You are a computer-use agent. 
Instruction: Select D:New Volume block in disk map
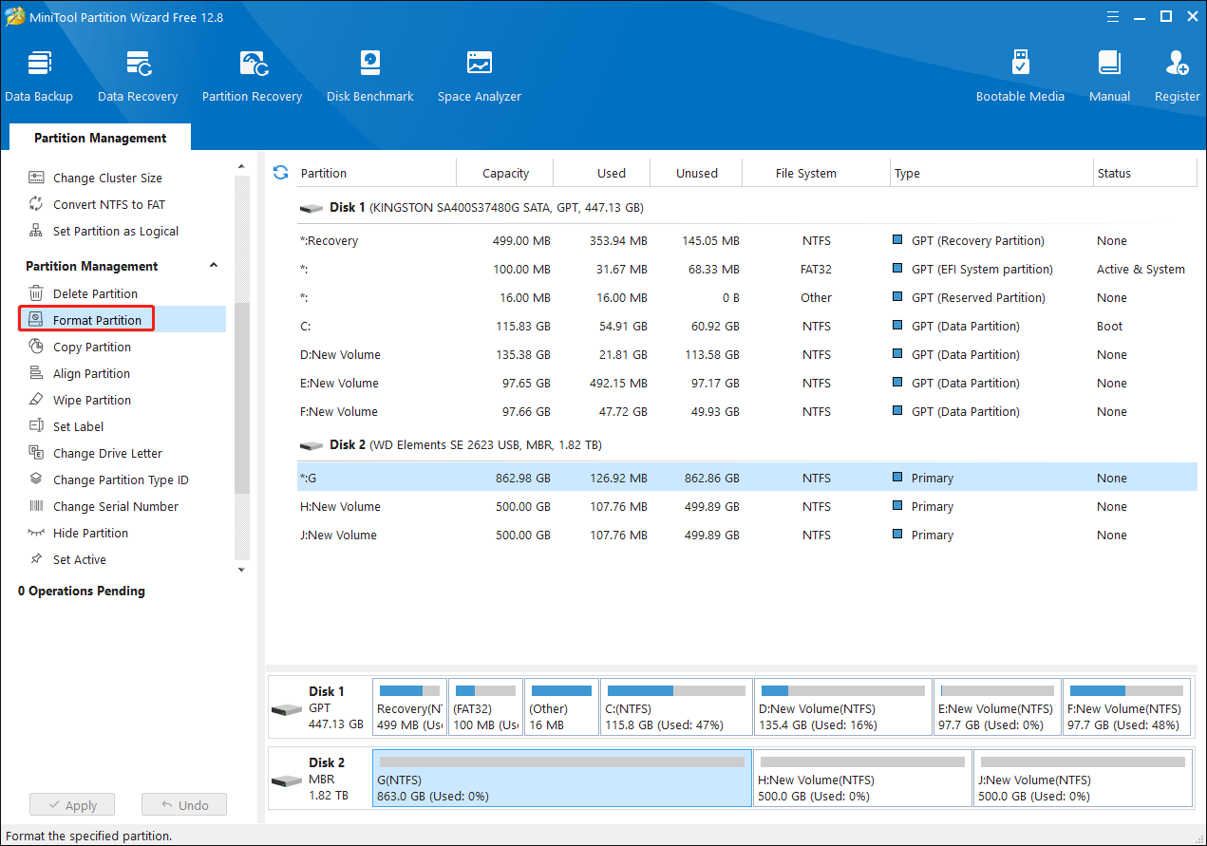[843, 707]
